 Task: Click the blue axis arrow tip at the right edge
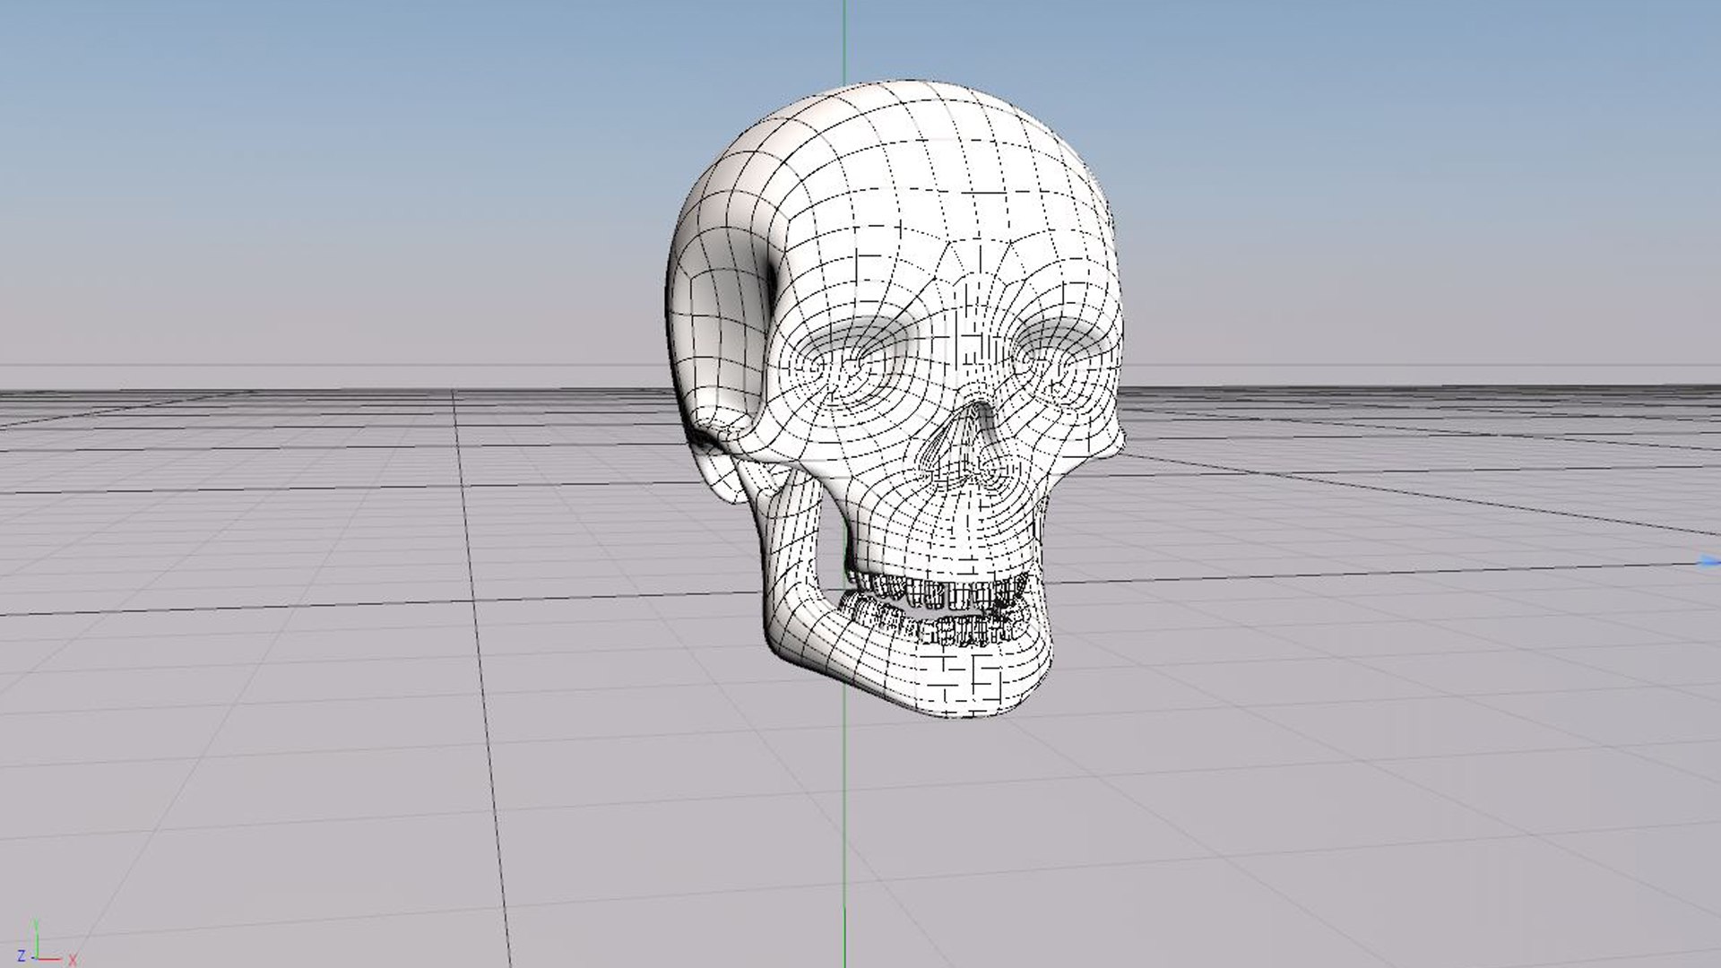(x=1711, y=562)
